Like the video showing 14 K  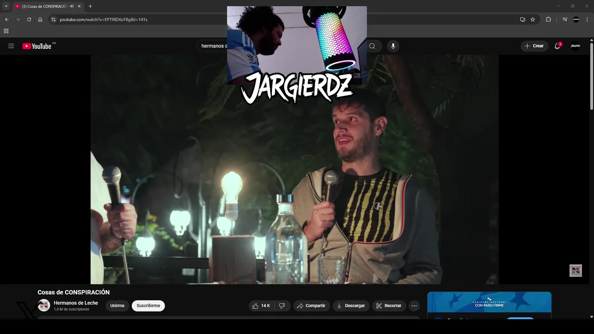pos(261,306)
